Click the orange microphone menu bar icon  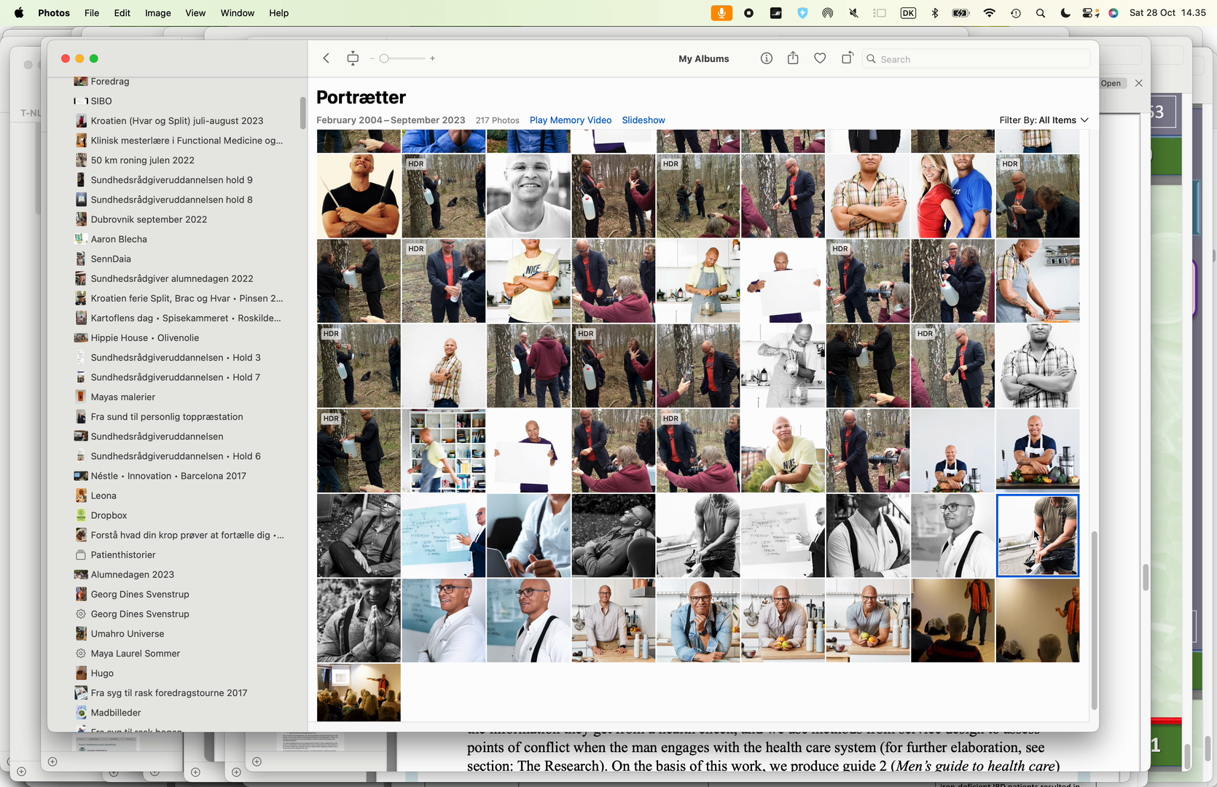pyautogui.click(x=721, y=13)
